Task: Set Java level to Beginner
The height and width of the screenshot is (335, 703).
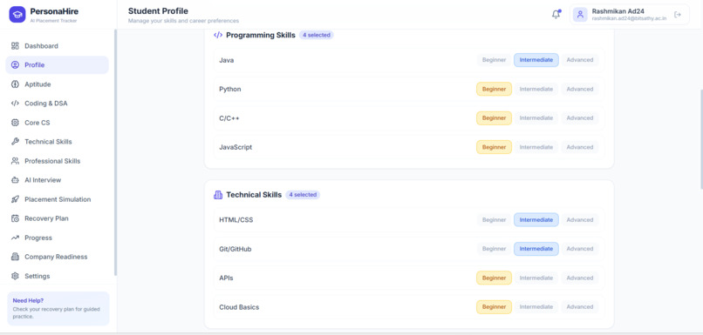Action: pyautogui.click(x=494, y=60)
